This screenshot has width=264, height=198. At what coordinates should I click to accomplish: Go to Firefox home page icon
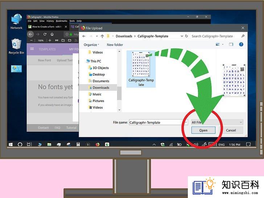[x=52, y=34]
